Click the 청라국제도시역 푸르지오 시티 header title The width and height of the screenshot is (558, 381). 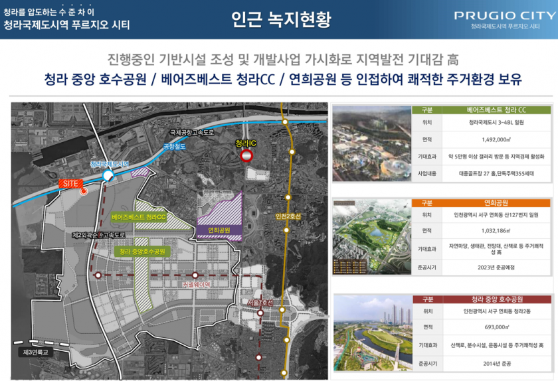tap(66, 25)
